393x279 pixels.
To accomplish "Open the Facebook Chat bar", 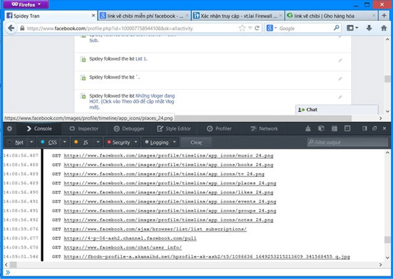I will 337,109.
